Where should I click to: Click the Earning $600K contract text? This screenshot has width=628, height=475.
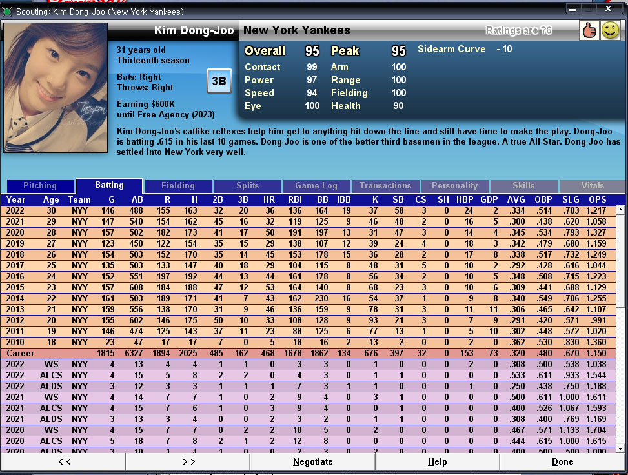pyautogui.click(x=146, y=104)
